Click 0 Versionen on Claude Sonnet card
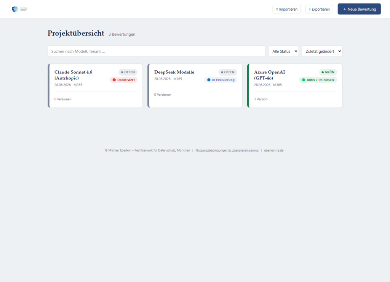This screenshot has width=390, height=282. 63,99
